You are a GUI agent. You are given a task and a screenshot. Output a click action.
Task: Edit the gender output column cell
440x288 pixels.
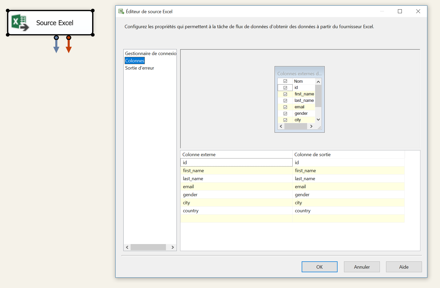(x=348, y=195)
